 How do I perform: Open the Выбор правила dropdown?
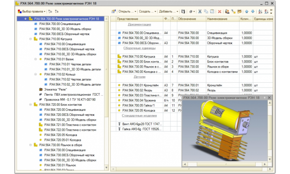pos(32,12)
